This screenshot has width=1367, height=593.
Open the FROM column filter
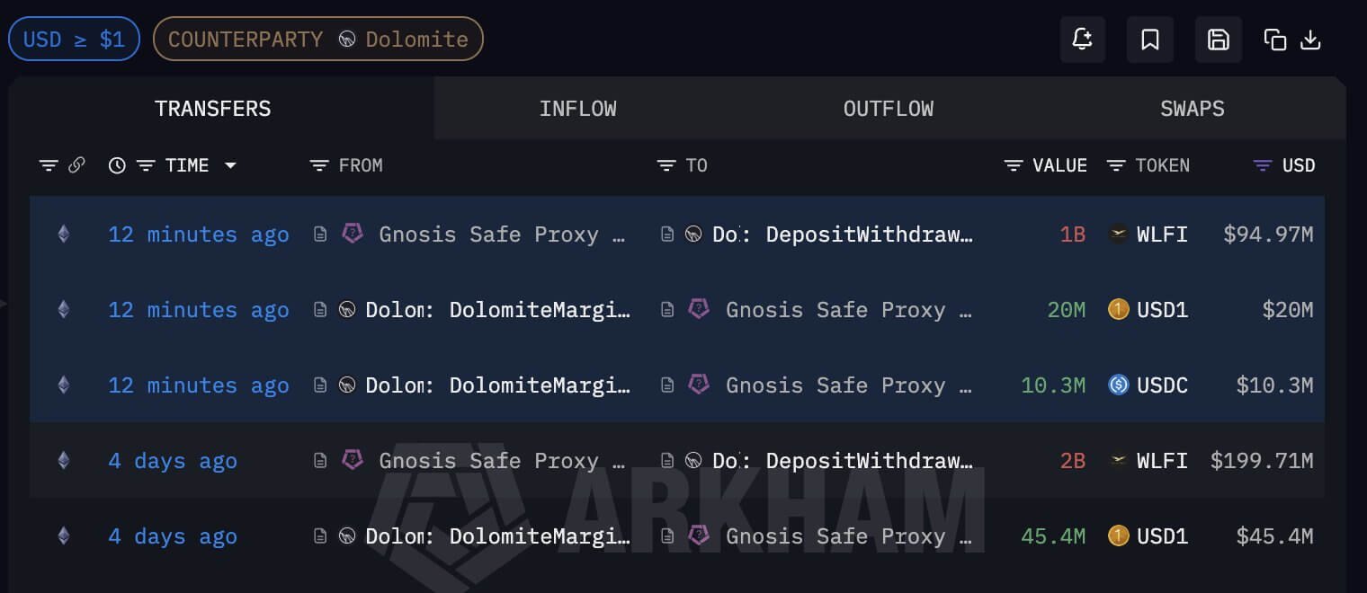click(x=318, y=165)
